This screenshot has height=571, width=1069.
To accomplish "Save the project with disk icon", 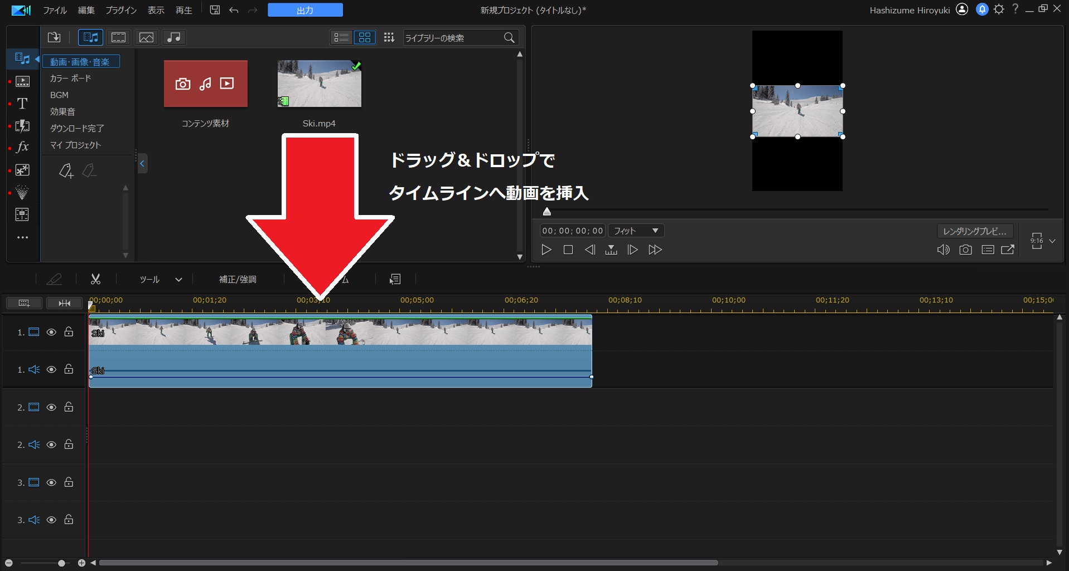I will [215, 10].
